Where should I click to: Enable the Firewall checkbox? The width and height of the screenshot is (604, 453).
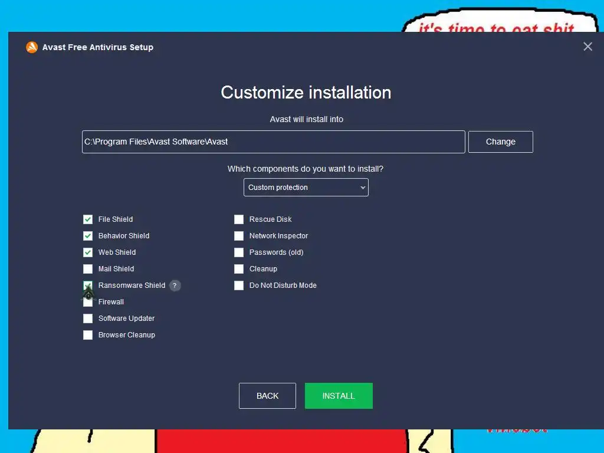(88, 302)
